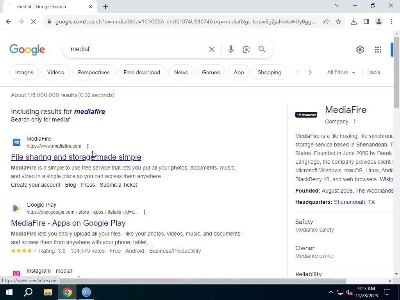Select the Games filter
This screenshot has width=400, height=300.
[x=211, y=72]
